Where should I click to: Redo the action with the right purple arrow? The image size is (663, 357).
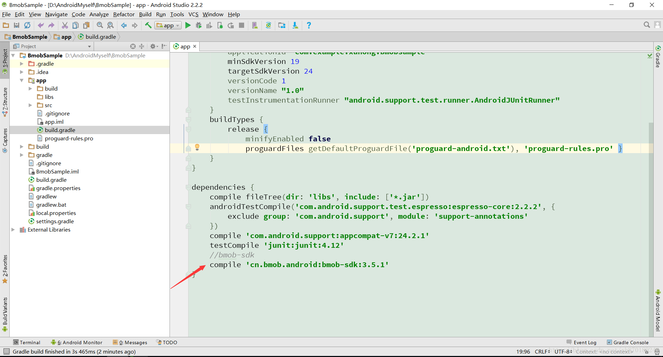coord(51,25)
